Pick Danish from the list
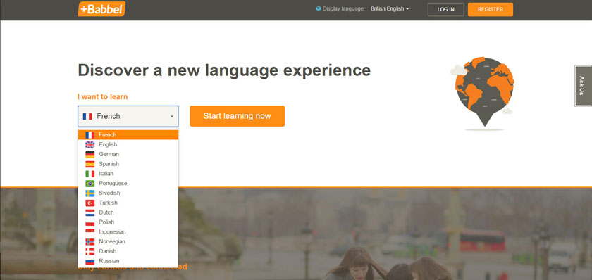Image resolution: width=592 pixels, height=280 pixels. 108,251
